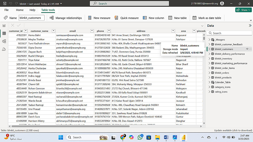Click the taskbar clock showing 2:47 AM
Screen dimensions: 253x142
[244, 135]
